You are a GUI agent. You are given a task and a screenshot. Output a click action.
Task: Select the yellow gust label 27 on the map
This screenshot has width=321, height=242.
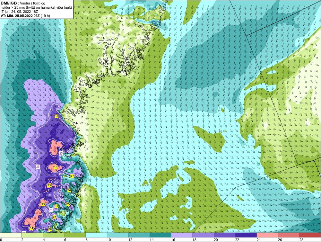72,176
